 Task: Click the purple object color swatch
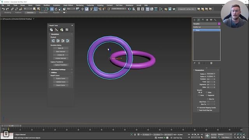click(219, 24)
